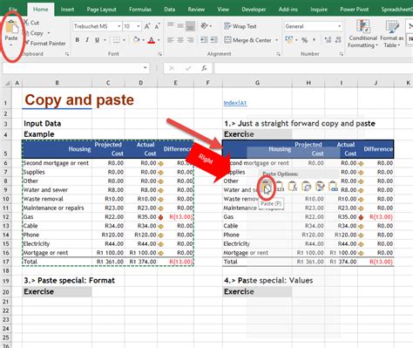Click Decrease Decimal icon
Image resolution: width=413 pixels, height=348 pixels.
(x=338, y=40)
